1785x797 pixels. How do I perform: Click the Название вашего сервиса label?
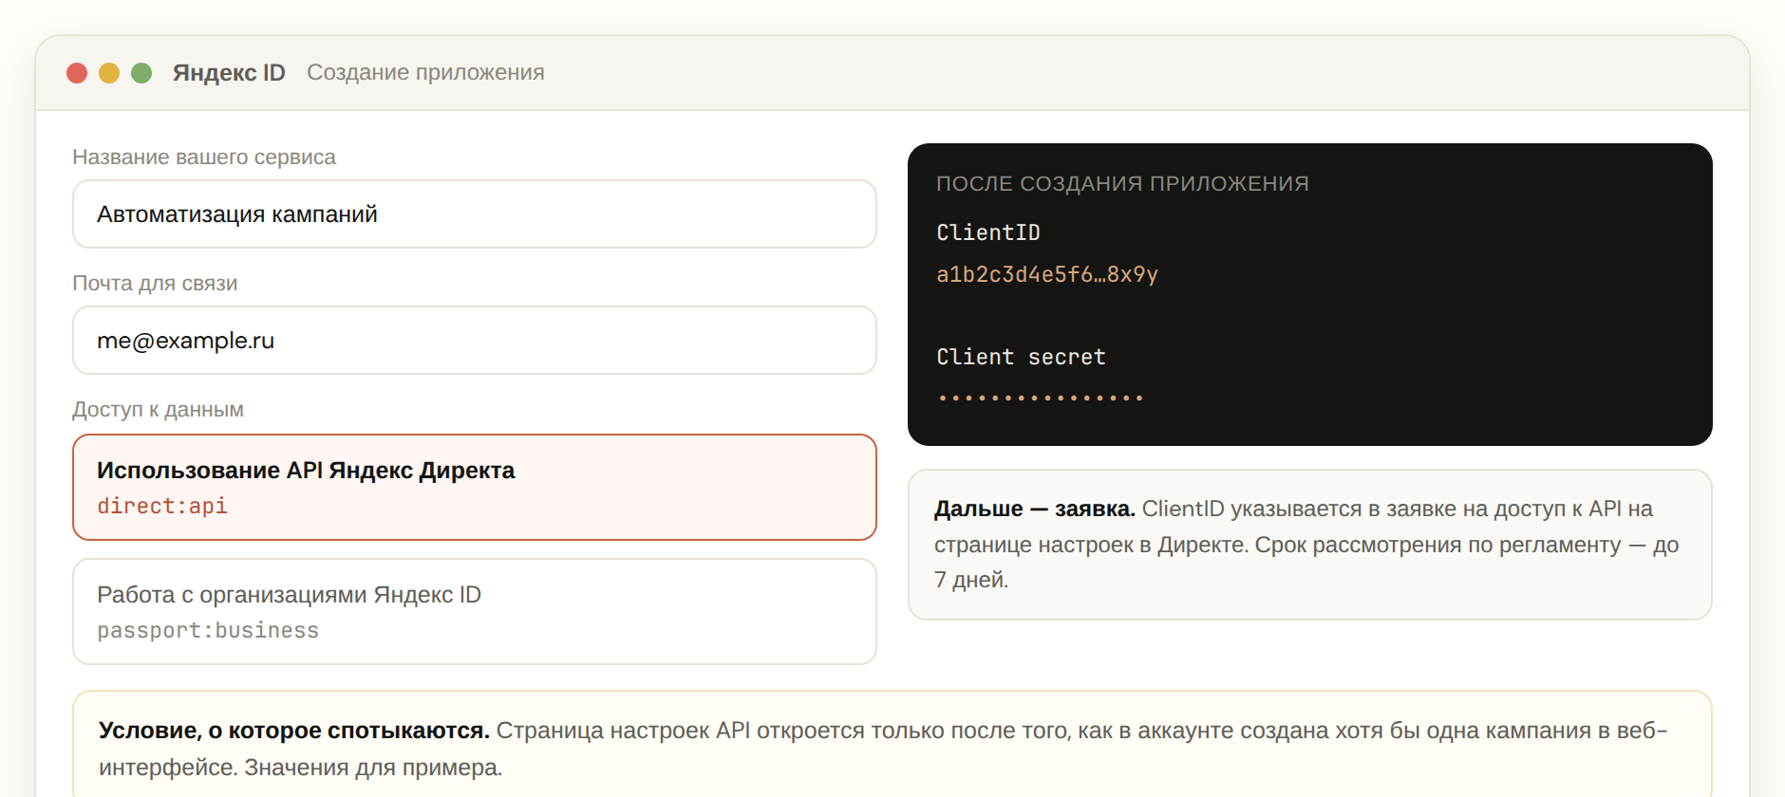pos(204,158)
